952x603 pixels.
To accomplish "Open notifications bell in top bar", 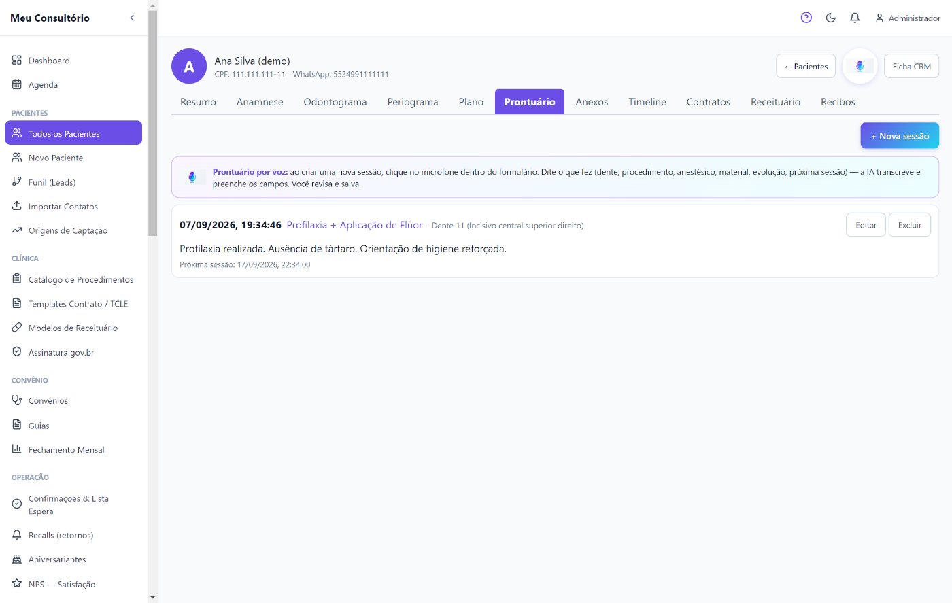I will [855, 18].
